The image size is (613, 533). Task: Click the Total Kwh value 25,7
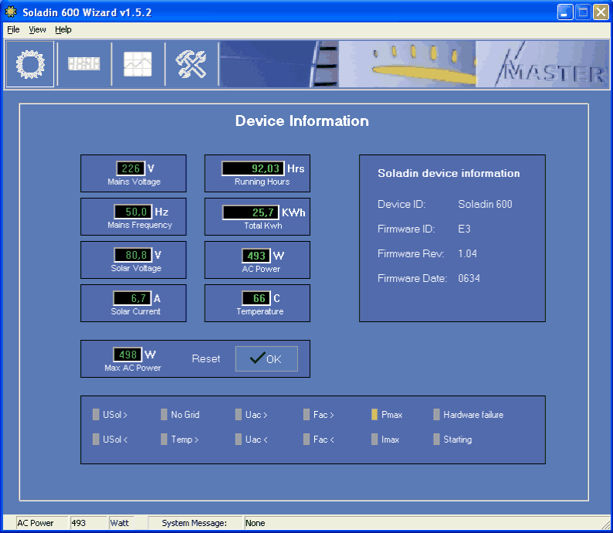click(251, 212)
